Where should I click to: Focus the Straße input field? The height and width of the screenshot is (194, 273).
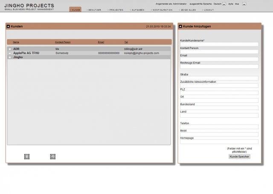[x=219, y=78]
